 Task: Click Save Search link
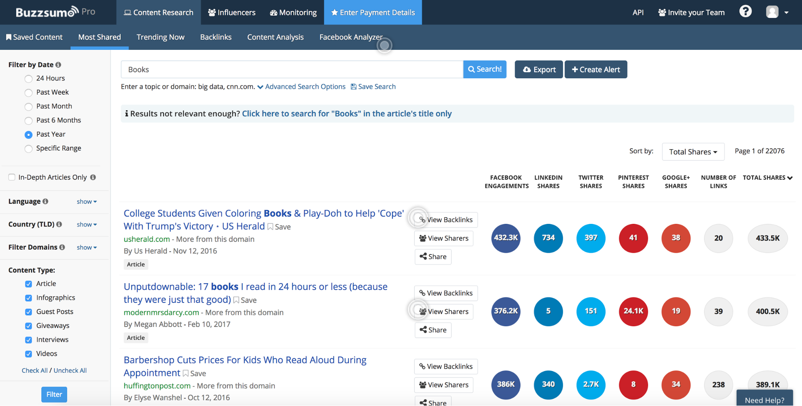click(x=373, y=87)
